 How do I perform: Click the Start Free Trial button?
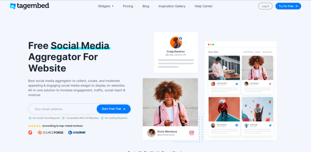[x=114, y=109]
